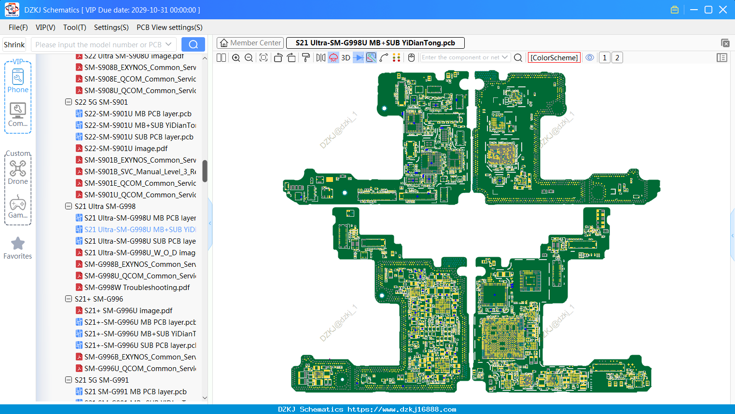This screenshot has width=735, height=414.
Task: Open the Settings(S) menu
Action: [111, 28]
